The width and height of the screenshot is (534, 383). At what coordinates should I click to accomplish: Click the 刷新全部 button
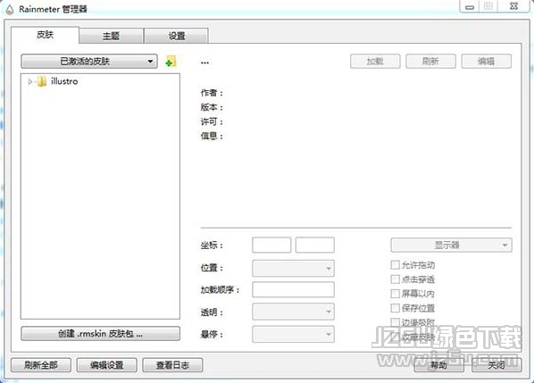pyautogui.click(x=41, y=365)
